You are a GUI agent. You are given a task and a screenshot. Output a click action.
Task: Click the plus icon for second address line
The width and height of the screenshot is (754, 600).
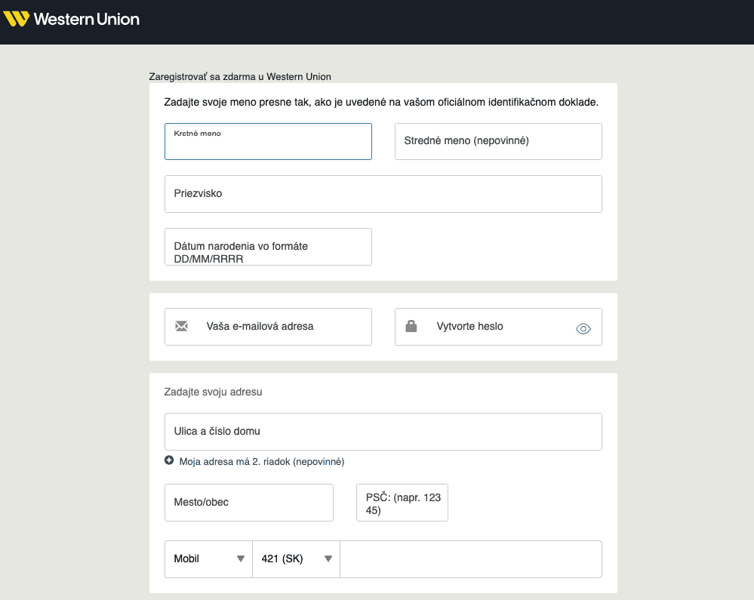169,460
